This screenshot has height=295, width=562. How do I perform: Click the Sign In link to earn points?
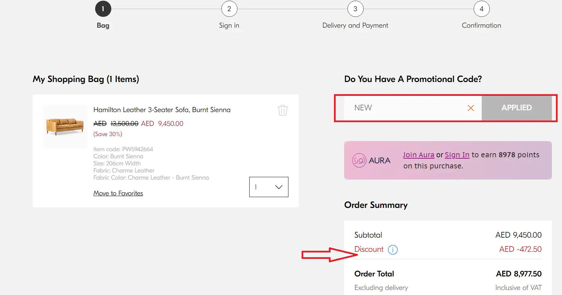(457, 155)
